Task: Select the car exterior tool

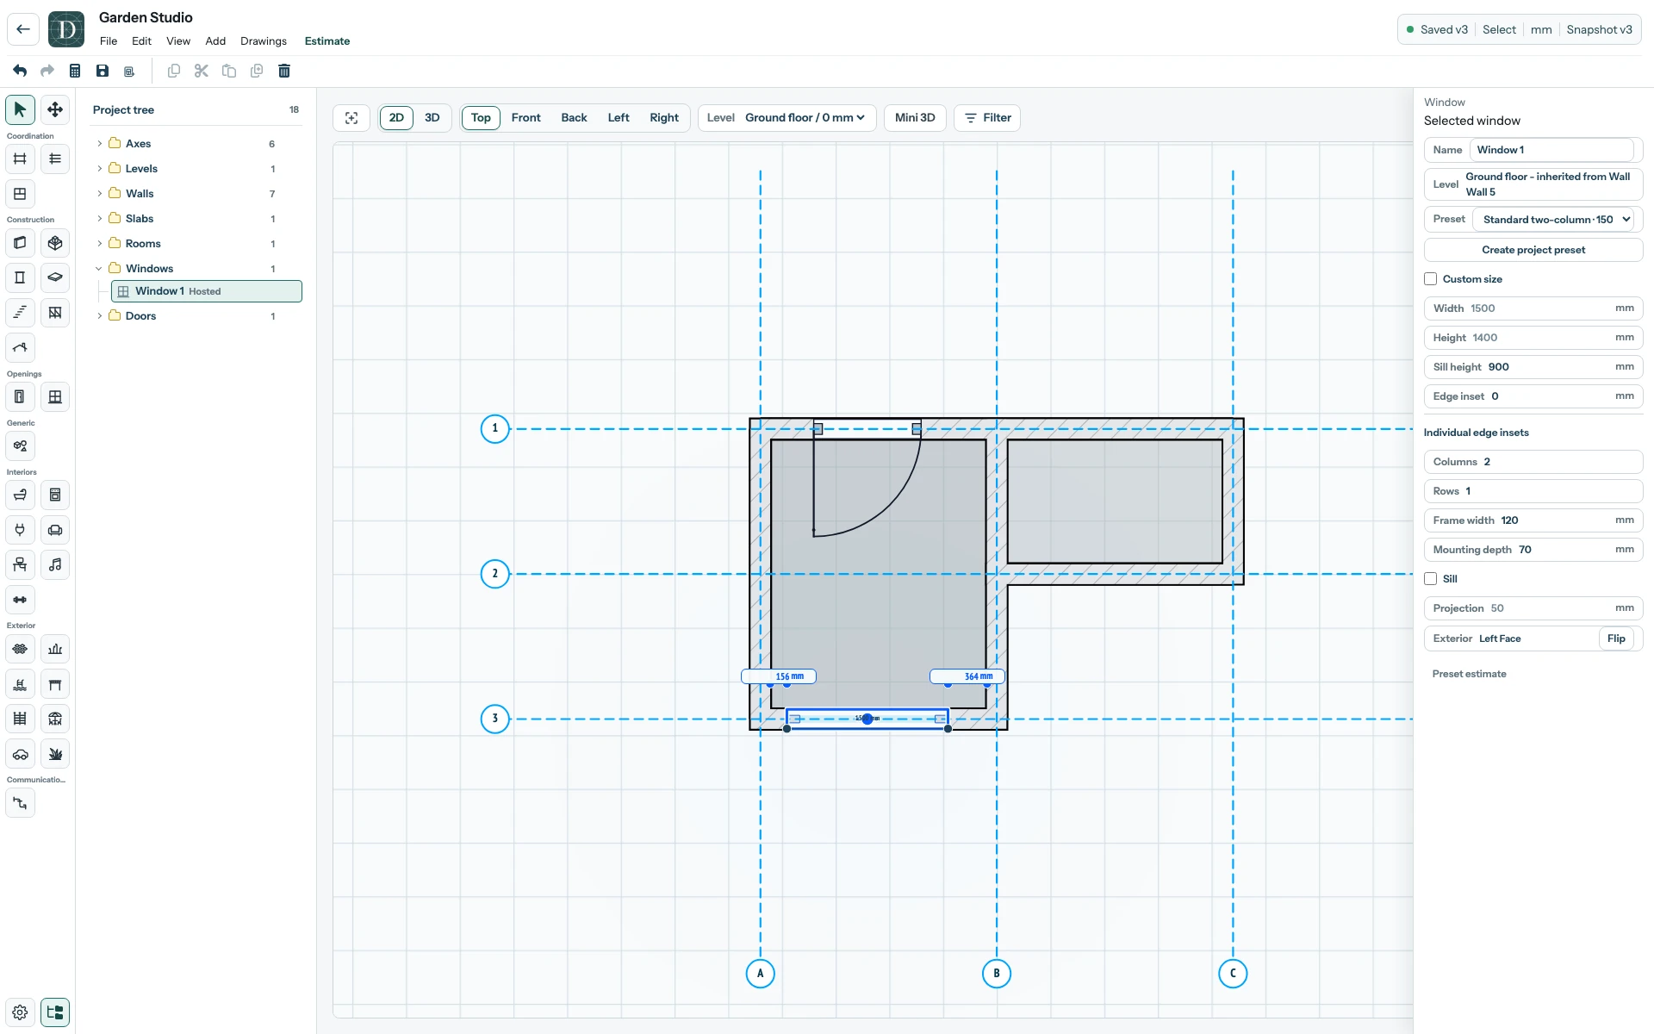Action: (20, 754)
